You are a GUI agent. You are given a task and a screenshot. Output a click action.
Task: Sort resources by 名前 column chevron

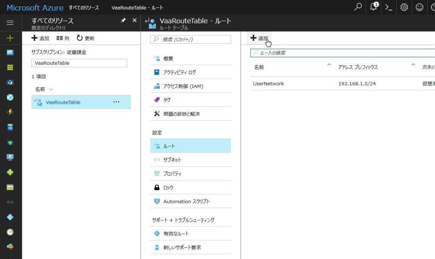(51, 90)
